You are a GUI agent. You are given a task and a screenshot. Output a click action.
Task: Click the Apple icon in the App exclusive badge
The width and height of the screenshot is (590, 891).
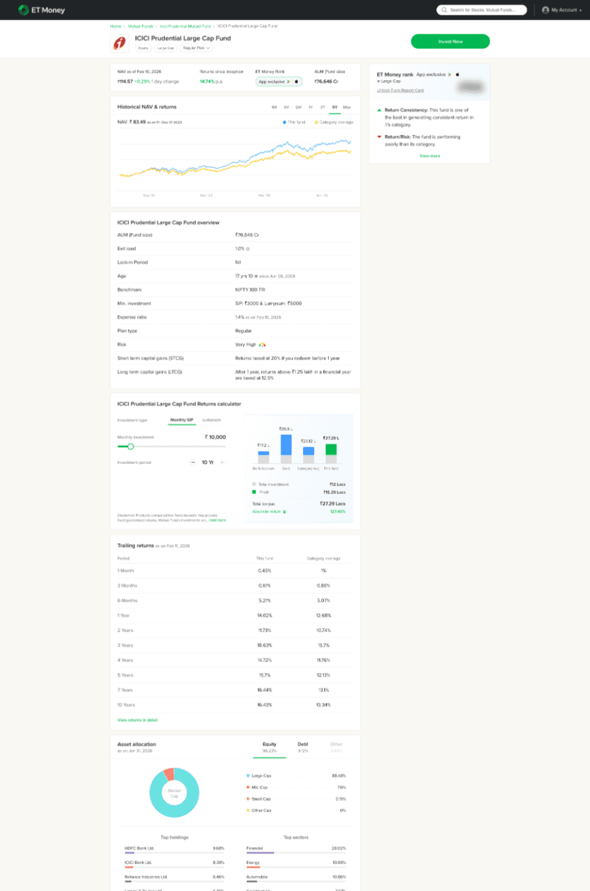[296, 82]
